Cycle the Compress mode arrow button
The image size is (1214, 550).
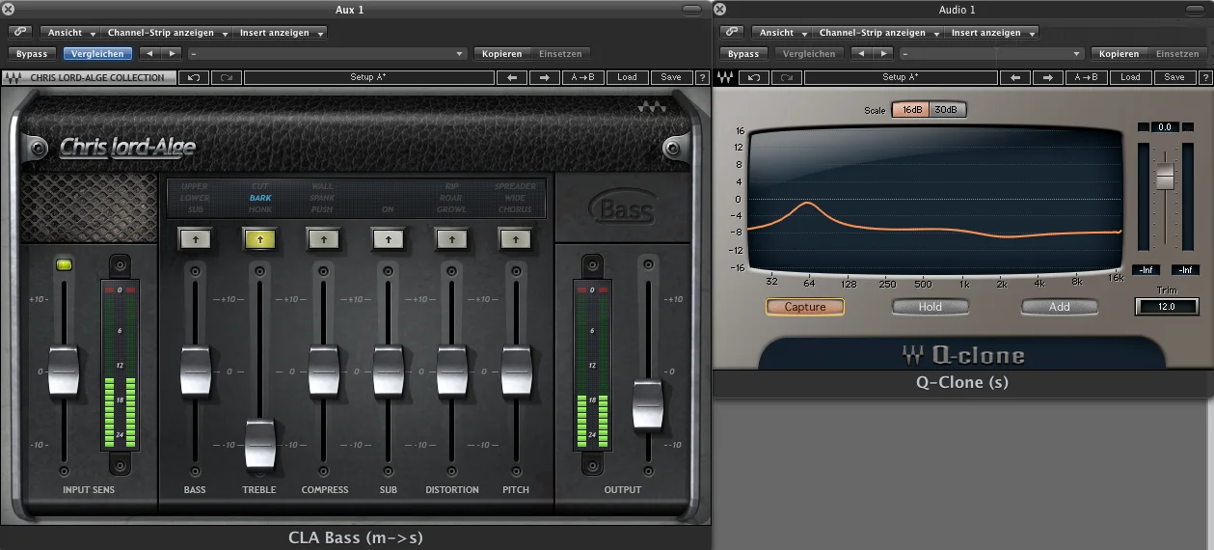tap(323, 237)
